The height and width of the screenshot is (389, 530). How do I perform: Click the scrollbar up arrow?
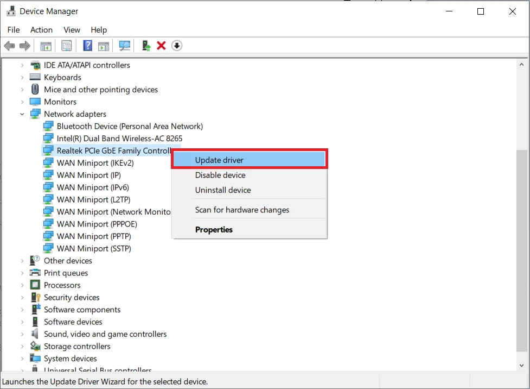click(521, 64)
